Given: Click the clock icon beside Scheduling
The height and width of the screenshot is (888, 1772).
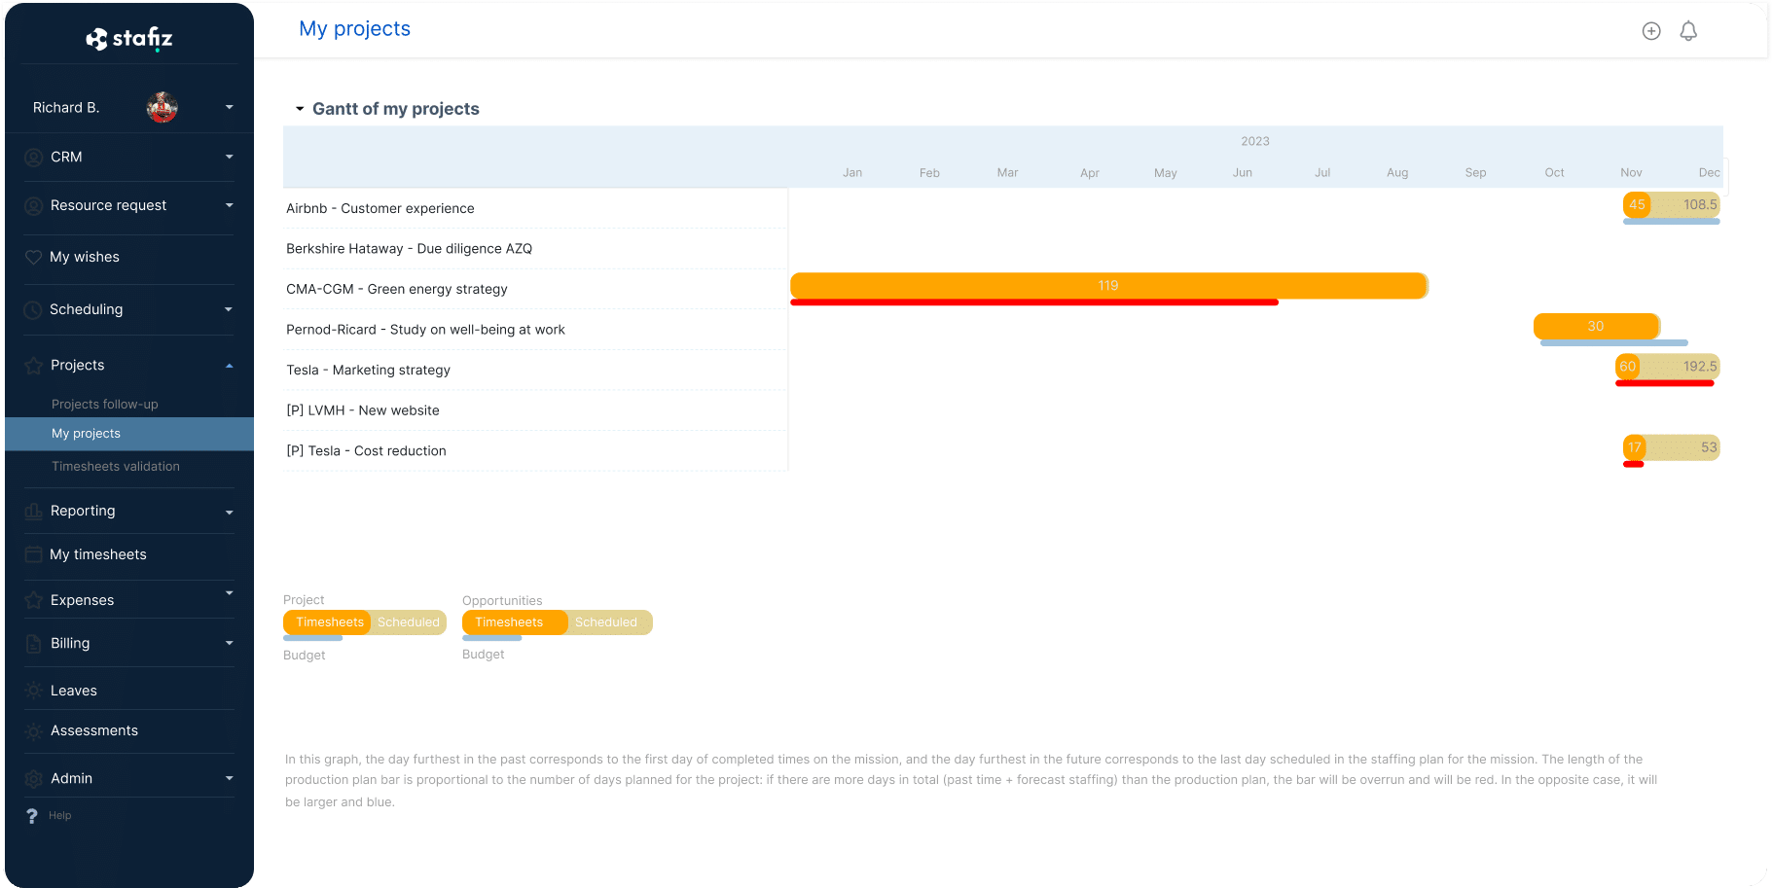Looking at the screenshot, I should coord(33,309).
